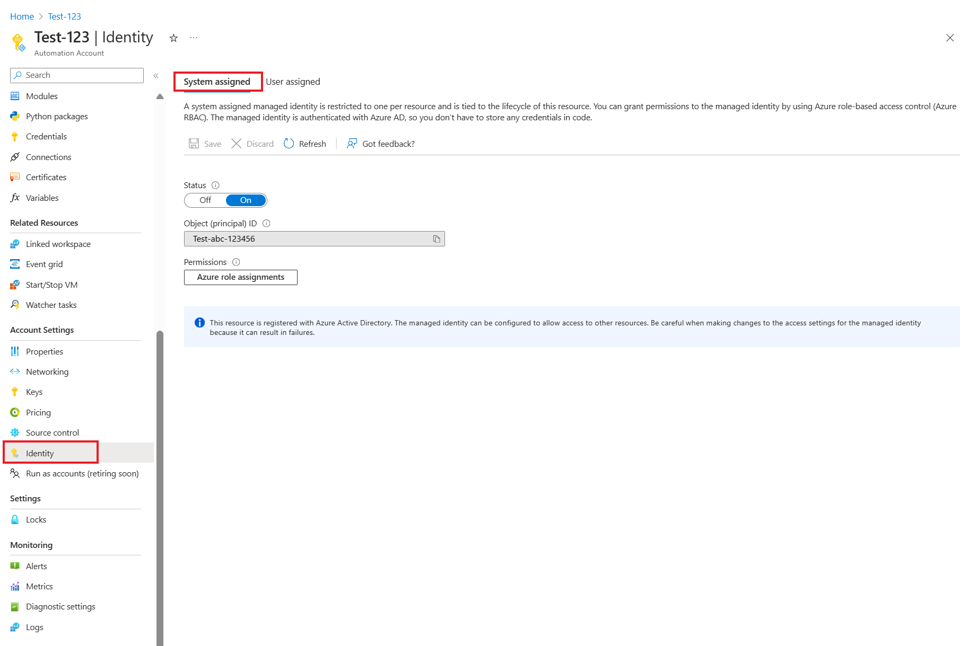Screen dimensions: 976x646
Task: Open the more options ellipsis menu
Action: pyautogui.click(x=193, y=38)
